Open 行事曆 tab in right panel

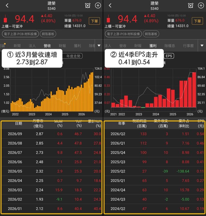(188, 46)
